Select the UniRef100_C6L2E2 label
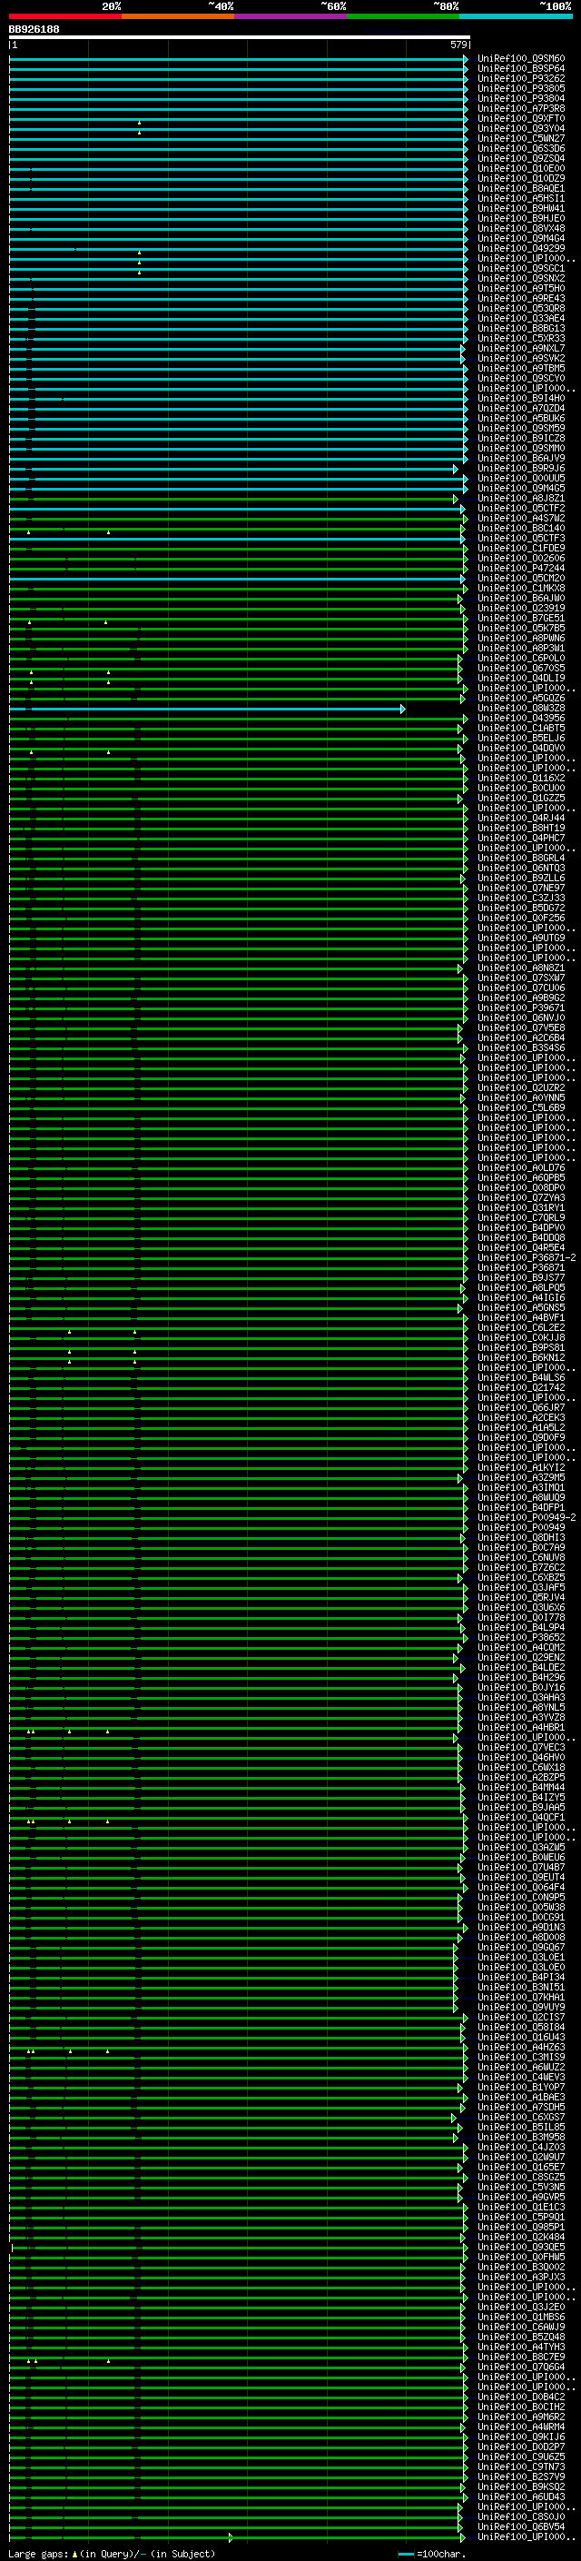This screenshot has width=581, height=2561. pos(520,1328)
